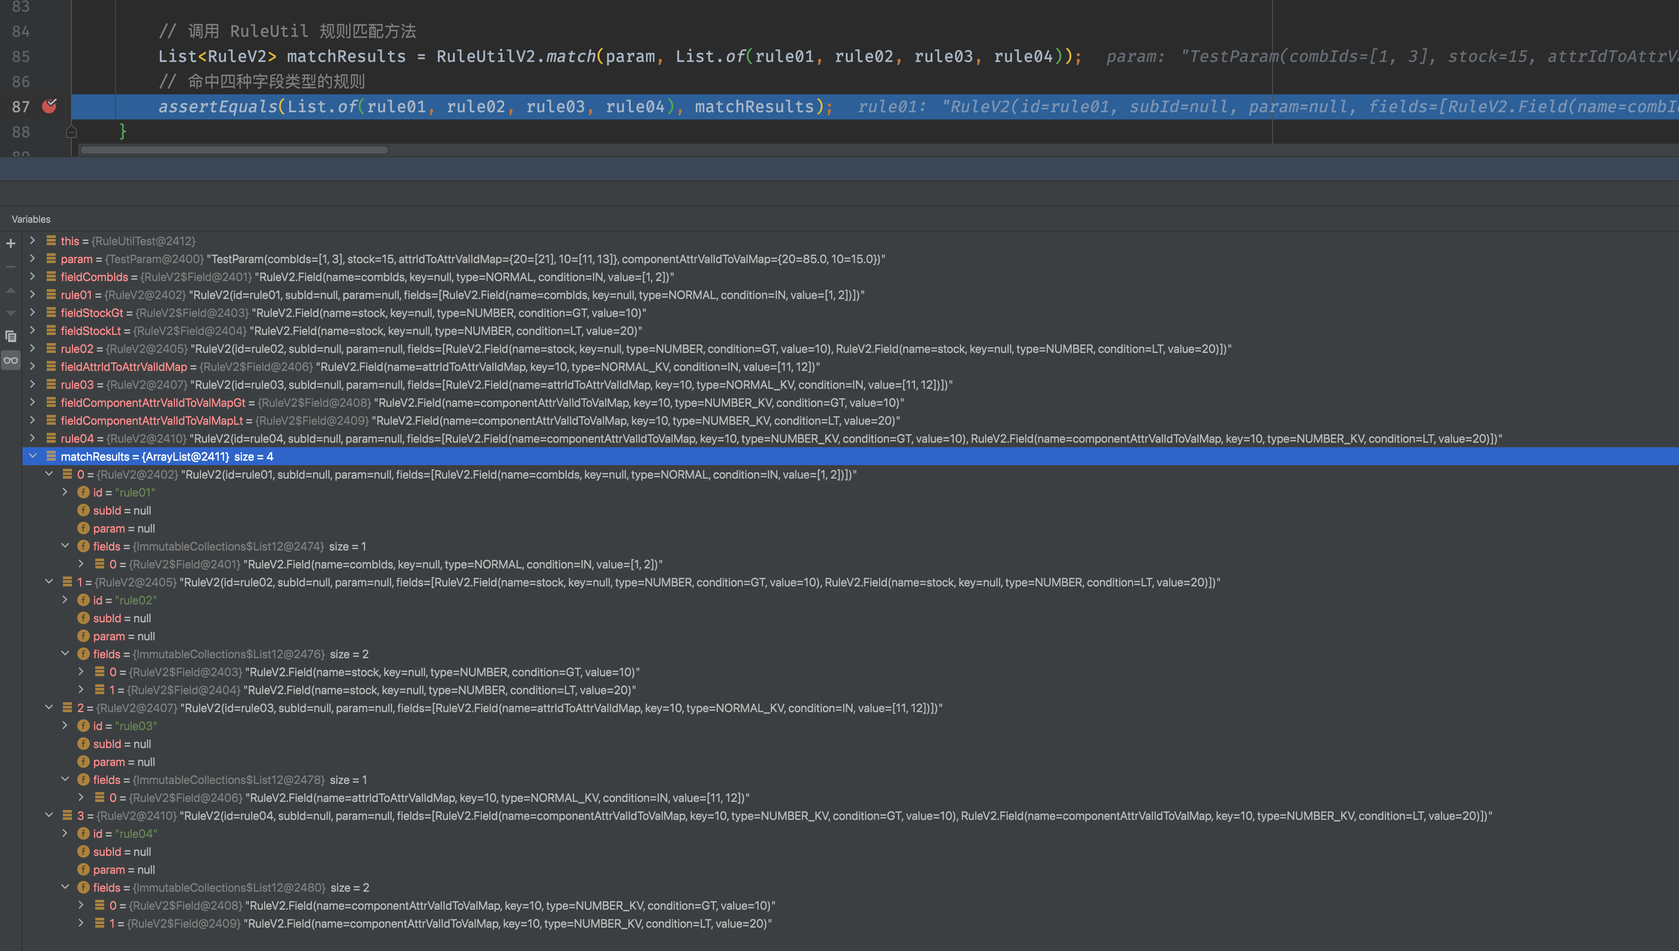
Task: Click the move watch down arrow
Action: pyautogui.click(x=10, y=313)
